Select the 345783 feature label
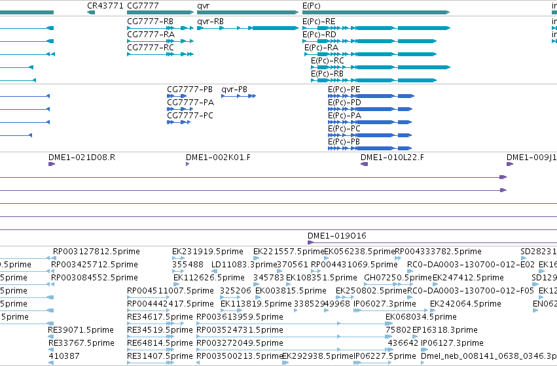This screenshot has width=557, height=366. point(268,278)
